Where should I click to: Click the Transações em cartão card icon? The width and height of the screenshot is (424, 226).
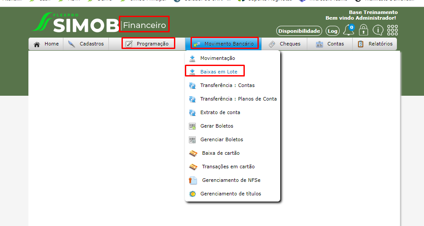pyautogui.click(x=193, y=167)
